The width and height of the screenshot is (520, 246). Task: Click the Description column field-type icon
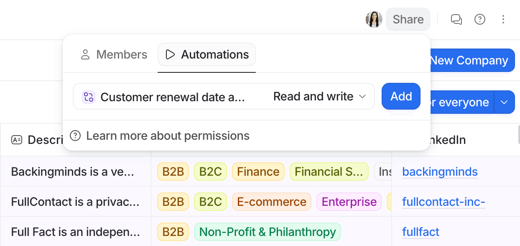point(16,140)
